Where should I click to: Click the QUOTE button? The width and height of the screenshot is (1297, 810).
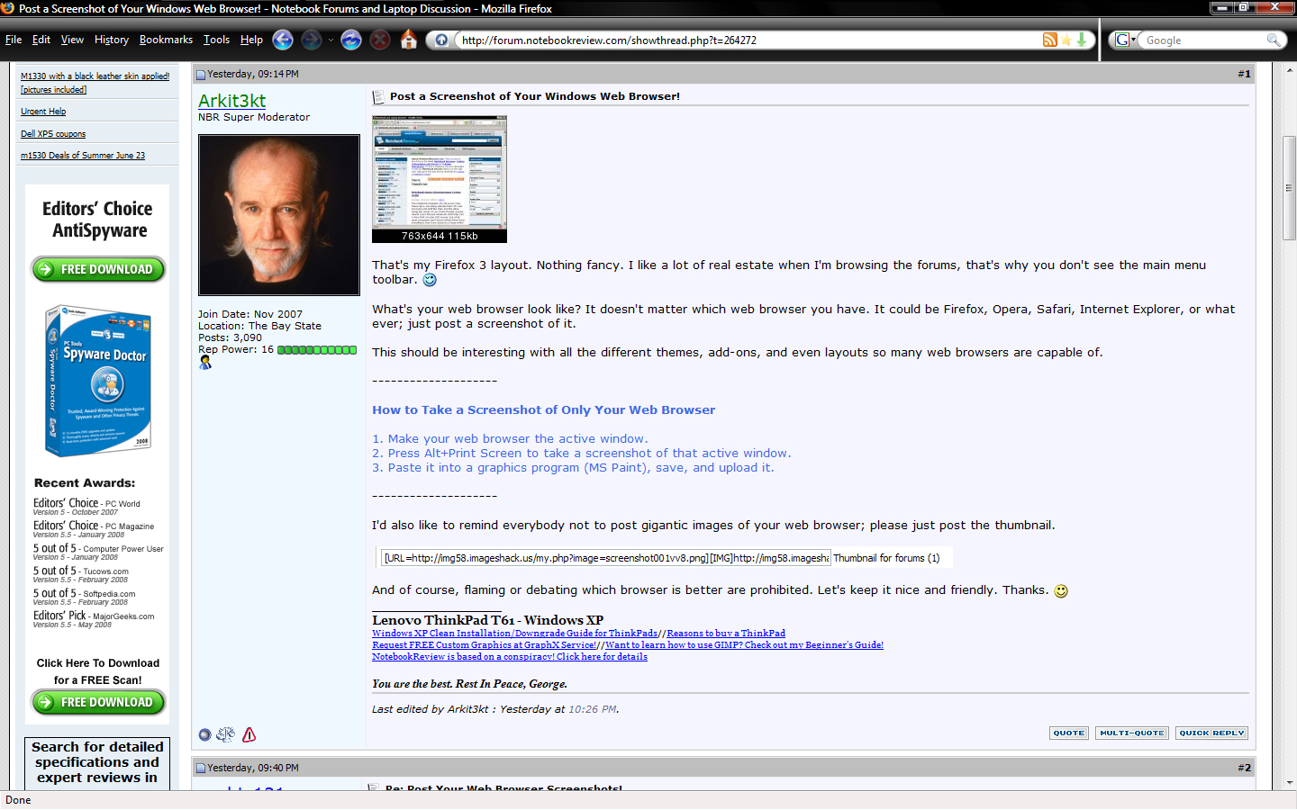[1069, 733]
